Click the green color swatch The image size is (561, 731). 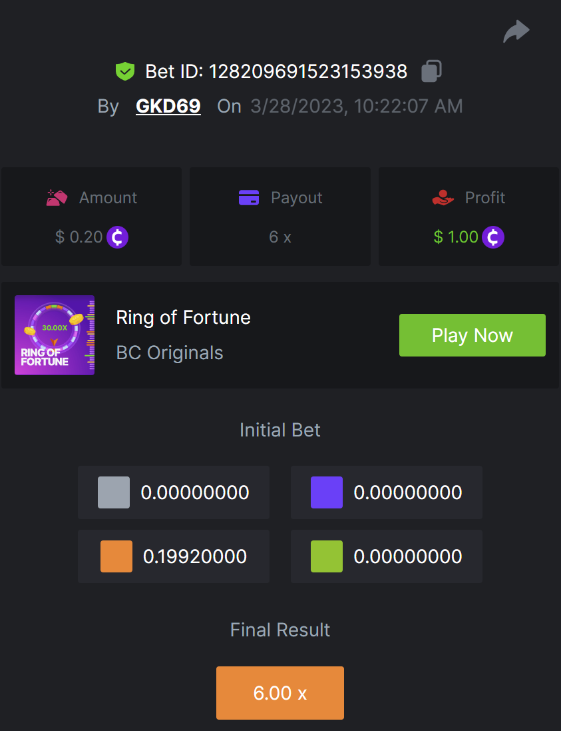click(x=327, y=556)
